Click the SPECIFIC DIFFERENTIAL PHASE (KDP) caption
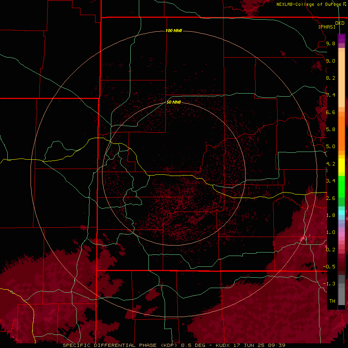This screenshot has height=348, width=348. point(121,345)
